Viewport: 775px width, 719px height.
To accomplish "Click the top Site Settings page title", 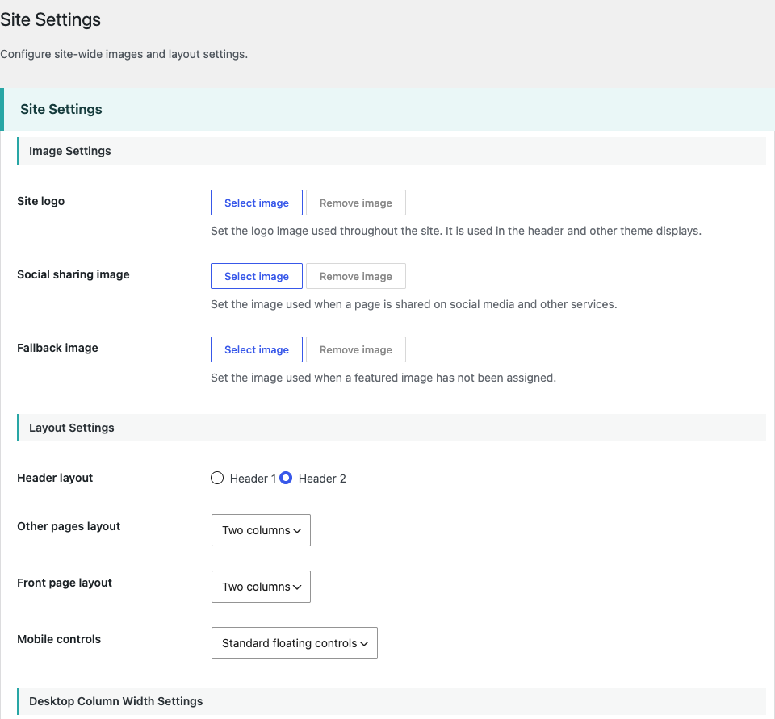I will click(50, 19).
